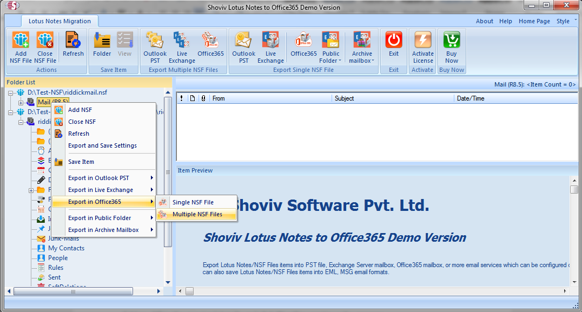Click the red Exit power icon

point(394,40)
